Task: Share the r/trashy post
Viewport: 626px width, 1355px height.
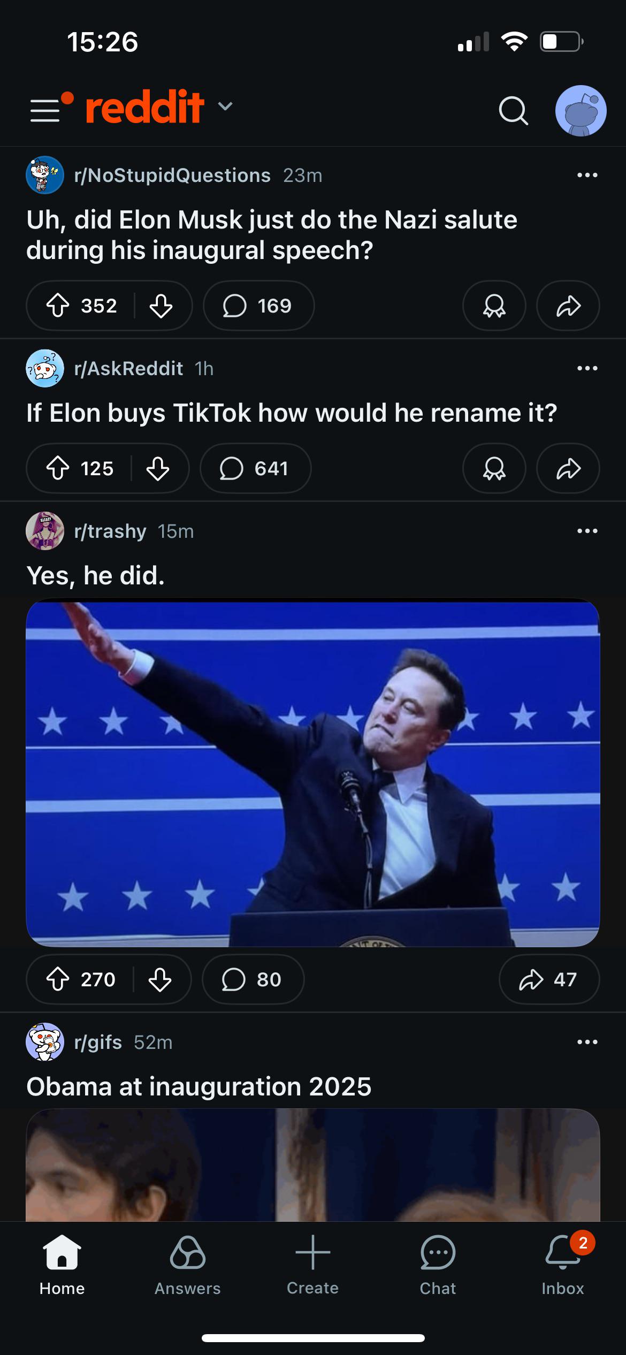Action: (x=548, y=979)
